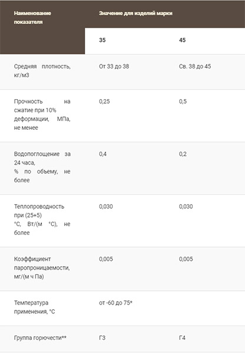245x354 pixels.
Task: Click the water absorption value 0,4
Action: (103, 154)
